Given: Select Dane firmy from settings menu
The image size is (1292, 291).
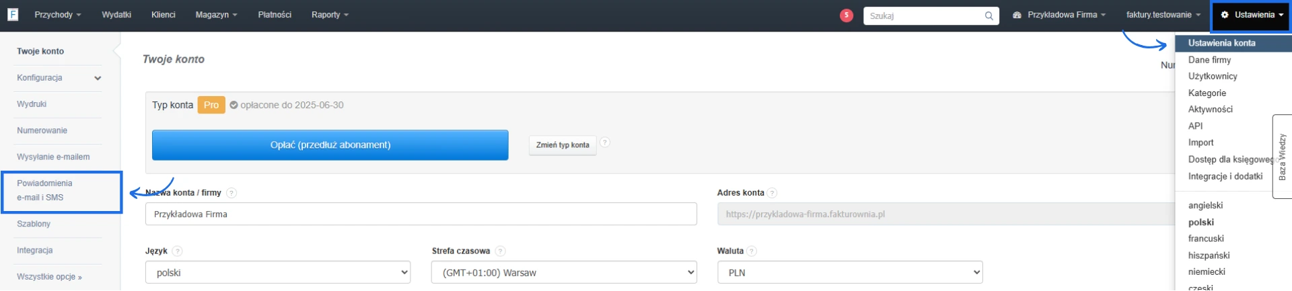Looking at the screenshot, I should [x=1209, y=60].
